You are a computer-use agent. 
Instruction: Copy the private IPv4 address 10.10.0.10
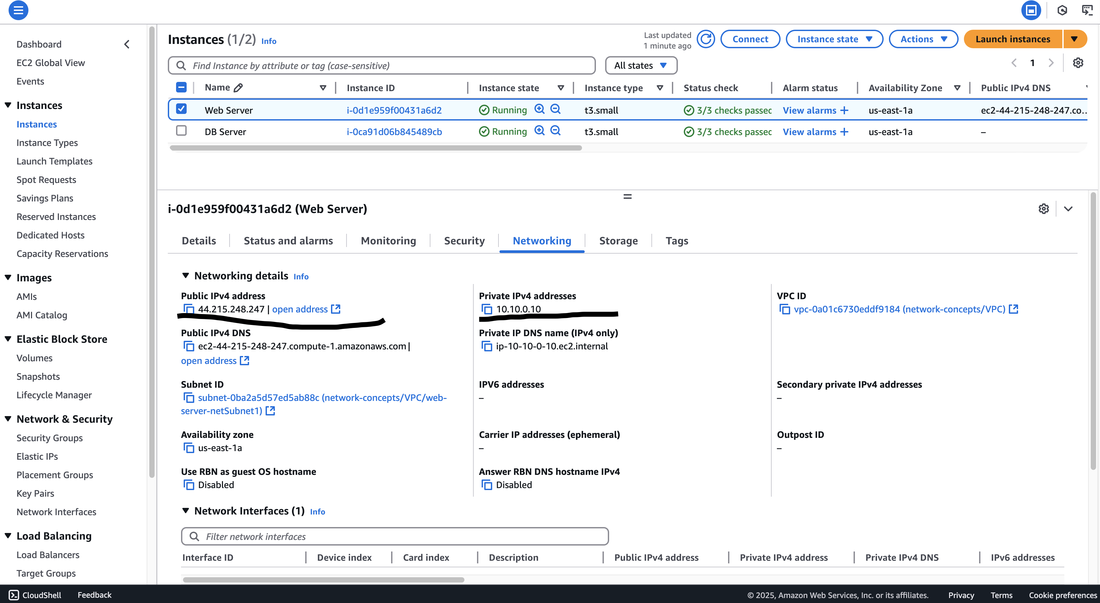pos(486,309)
